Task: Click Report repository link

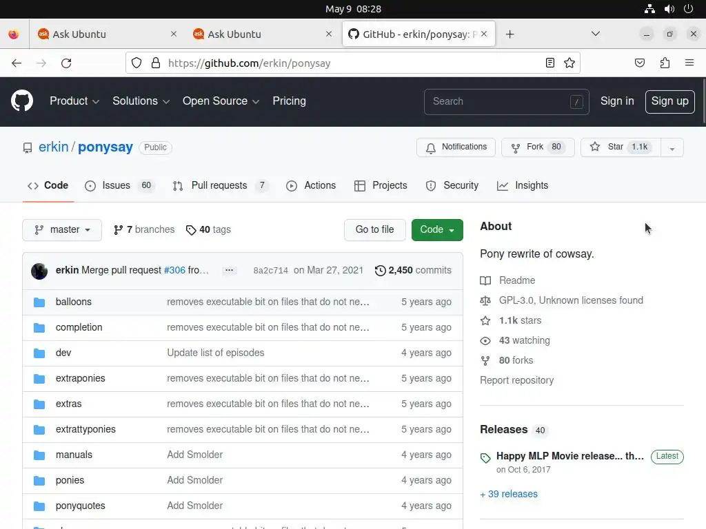Action: point(517,380)
